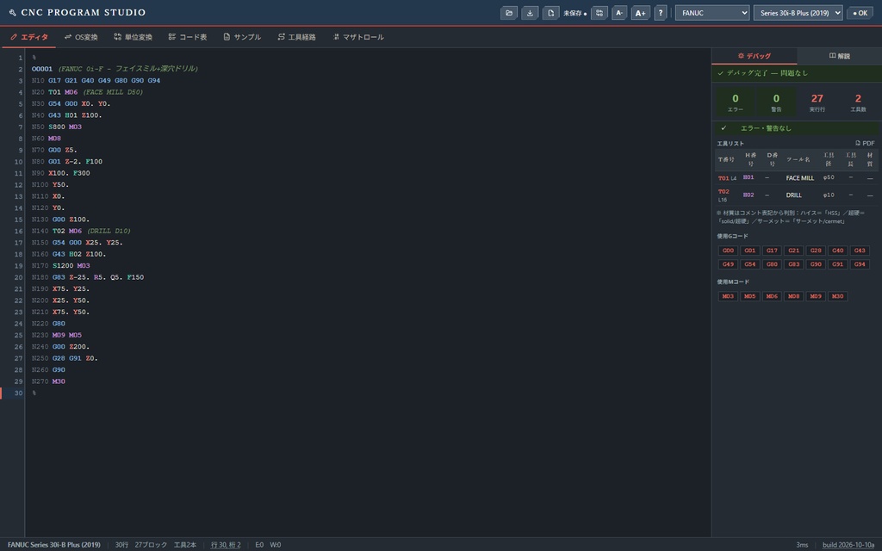The width and height of the screenshot is (882, 551).
Task: Place cursor on line N10 G17 G21 G40 G49
Action: click(x=96, y=80)
